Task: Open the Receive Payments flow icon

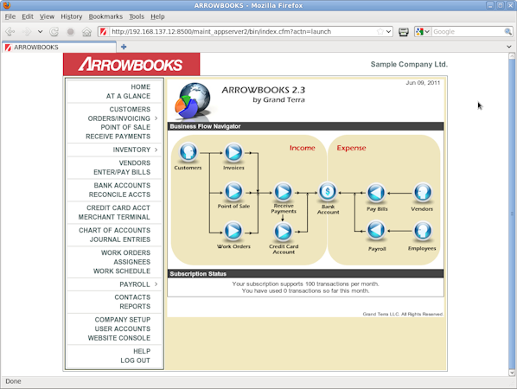Action: pyautogui.click(x=284, y=191)
